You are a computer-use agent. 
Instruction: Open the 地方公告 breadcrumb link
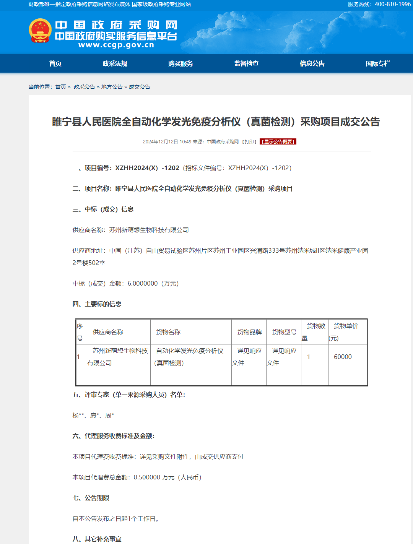click(112, 87)
